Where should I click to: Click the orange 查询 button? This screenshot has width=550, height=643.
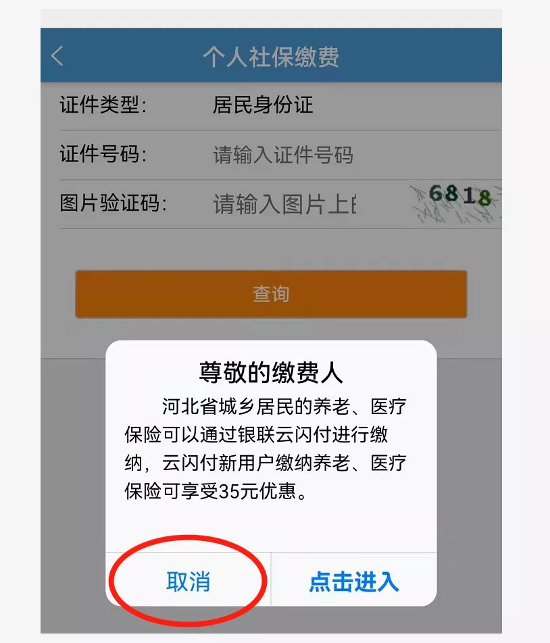pyautogui.click(x=271, y=294)
